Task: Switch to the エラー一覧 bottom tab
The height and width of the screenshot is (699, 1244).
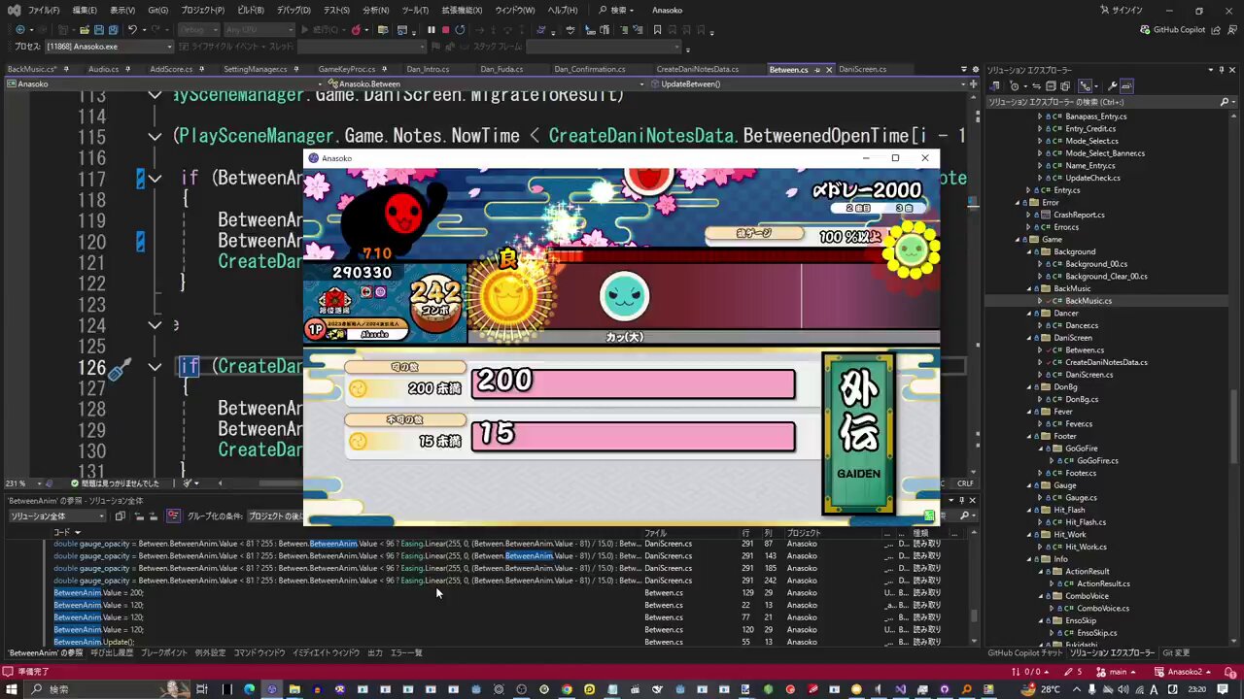Action: click(406, 653)
